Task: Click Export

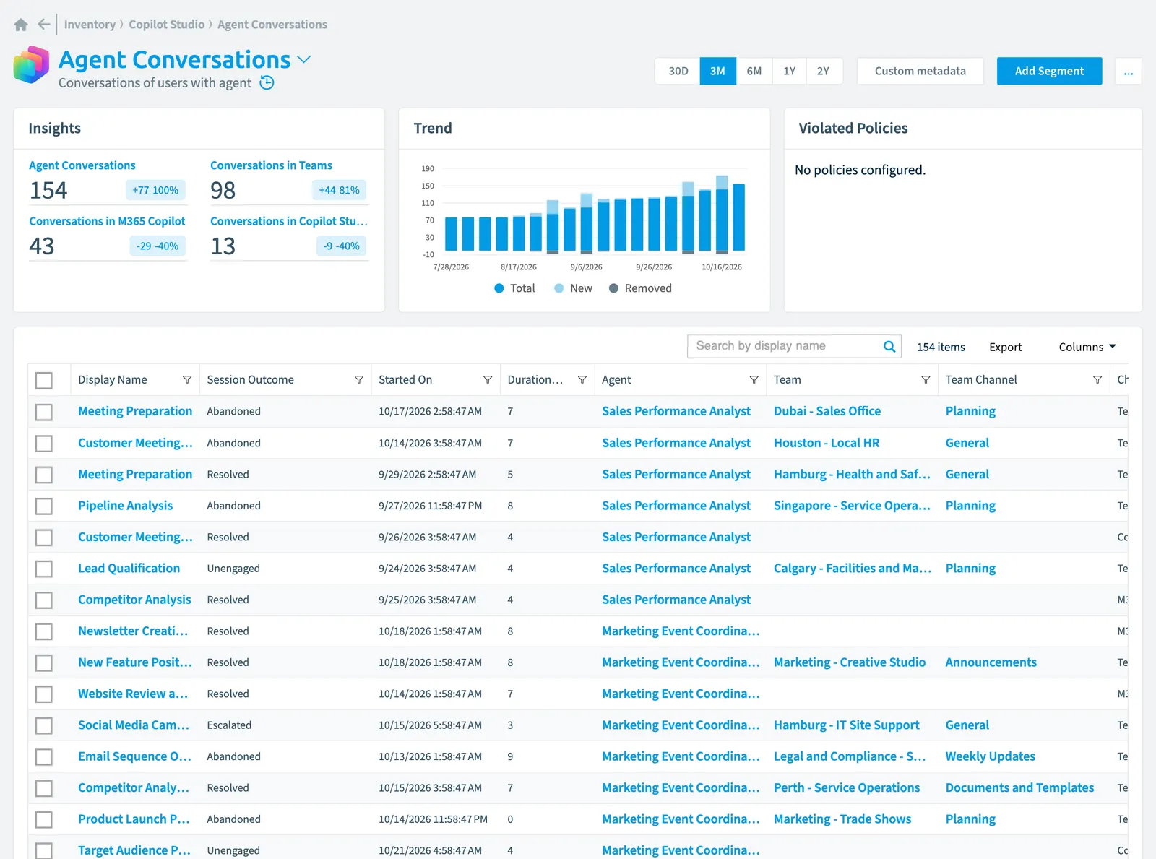Action: coord(1005,348)
